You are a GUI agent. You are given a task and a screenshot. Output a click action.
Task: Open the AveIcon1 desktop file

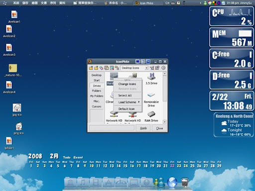pos(14,16)
